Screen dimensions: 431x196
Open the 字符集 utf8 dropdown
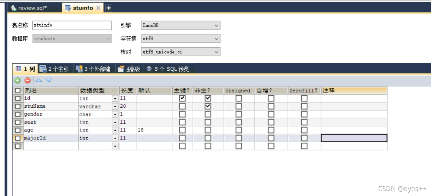tap(181, 38)
